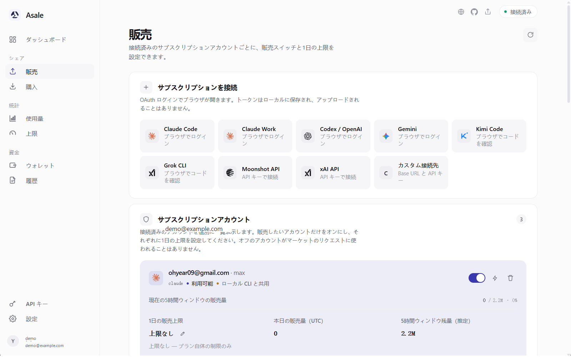
Task: Open the GitHub icon link
Action: [x=474, y=12]
